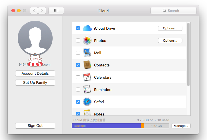
Task: Enable the Calendars checkbox
Action: click(x=78, y=77)
